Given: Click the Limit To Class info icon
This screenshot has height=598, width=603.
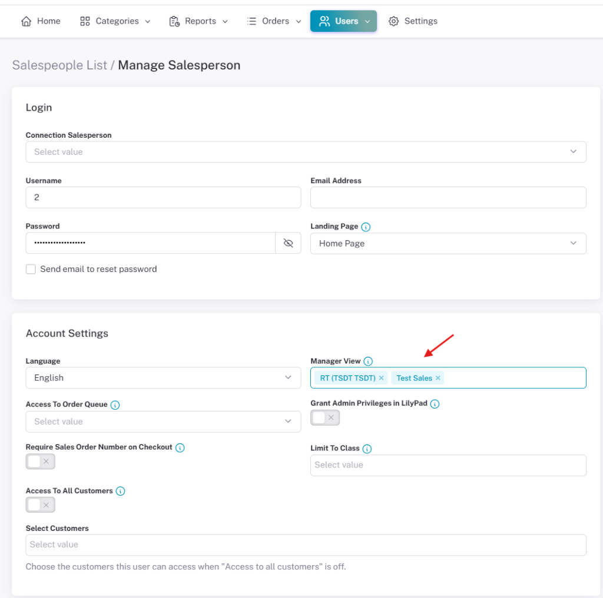Looking at the screenshot, I should point(367,448).
